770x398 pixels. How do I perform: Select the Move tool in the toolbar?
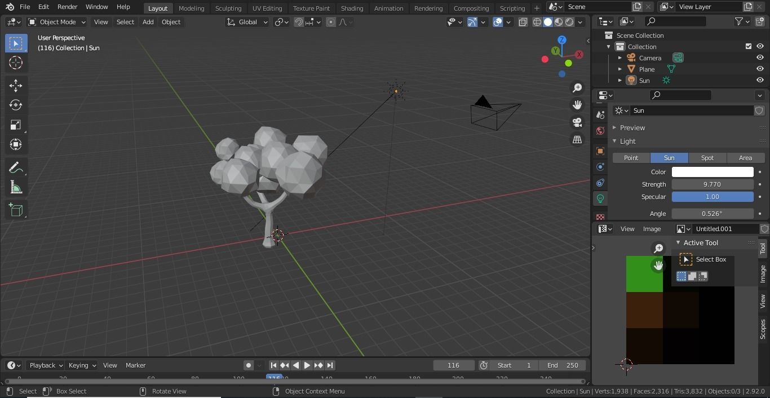(x=15, y=85)
